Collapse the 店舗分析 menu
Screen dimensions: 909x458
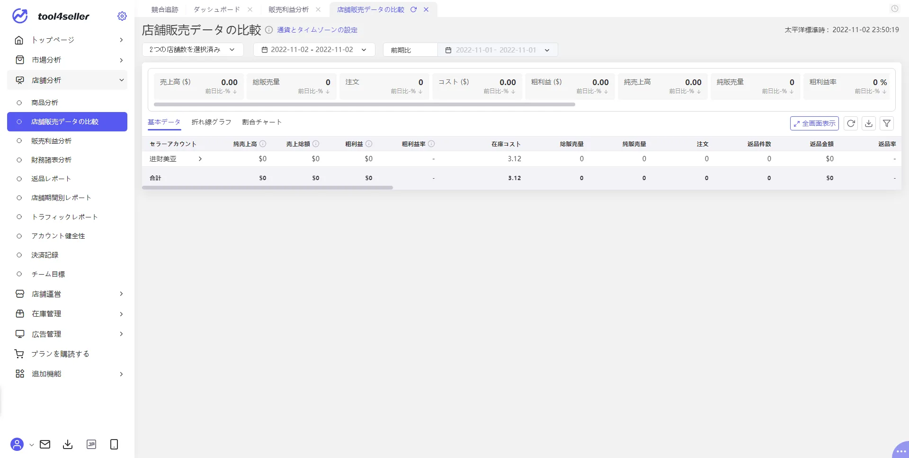click(121, 80)
